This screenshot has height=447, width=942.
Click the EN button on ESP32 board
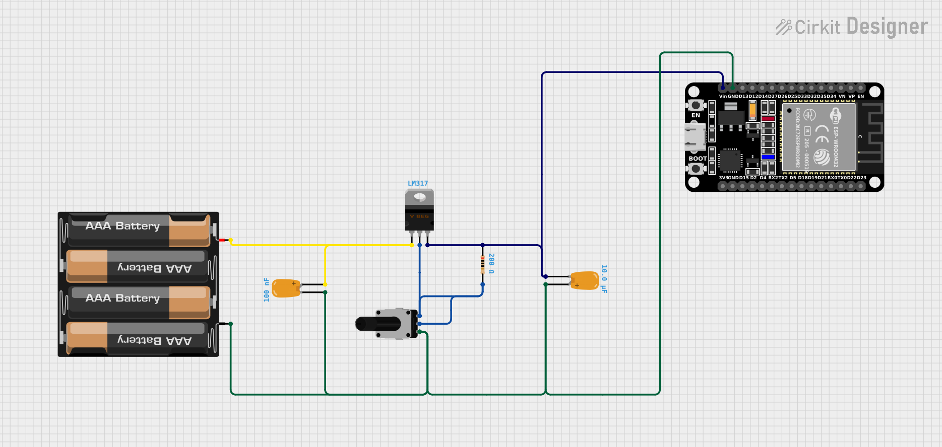pos(696,105)
